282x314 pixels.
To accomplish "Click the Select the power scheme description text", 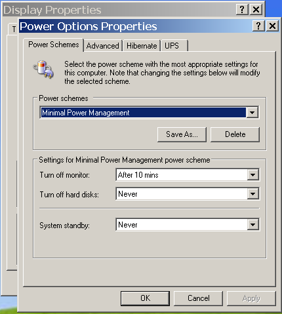I will tap(162, 73).
